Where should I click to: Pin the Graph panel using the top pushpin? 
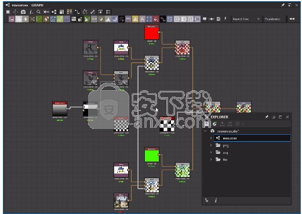[283, 5]
